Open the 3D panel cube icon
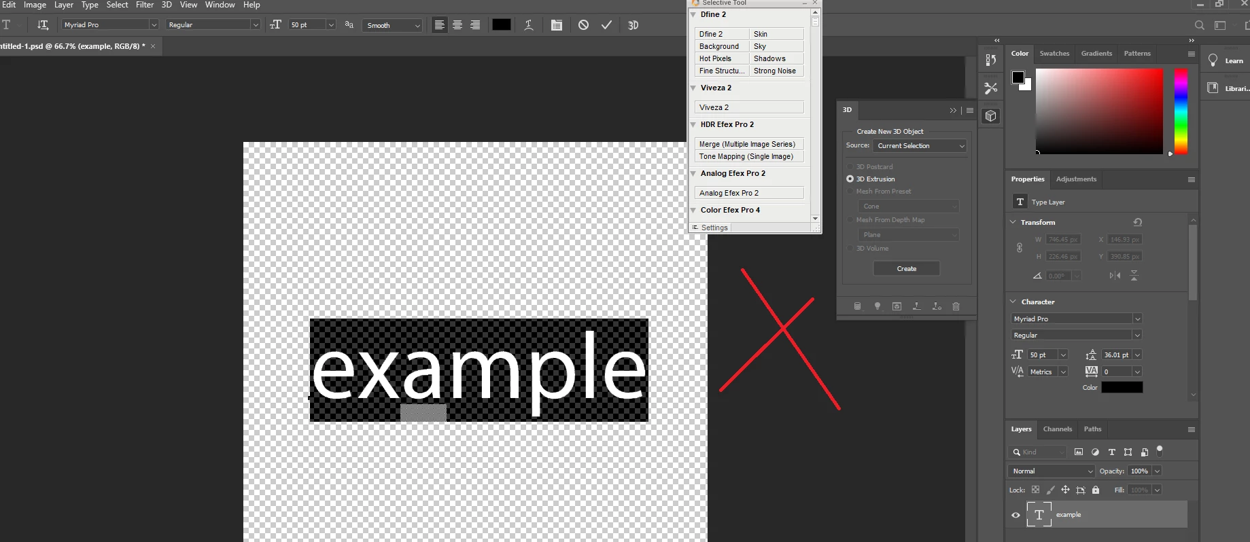This screenshot has width=1250, height=542. 991,116
